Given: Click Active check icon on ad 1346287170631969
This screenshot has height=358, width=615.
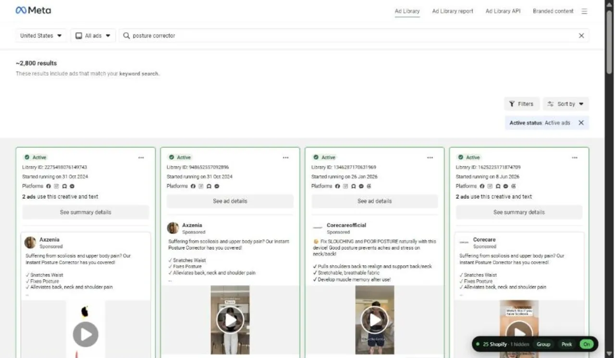Looking at the screenshot, I should (x=316, y=157).
